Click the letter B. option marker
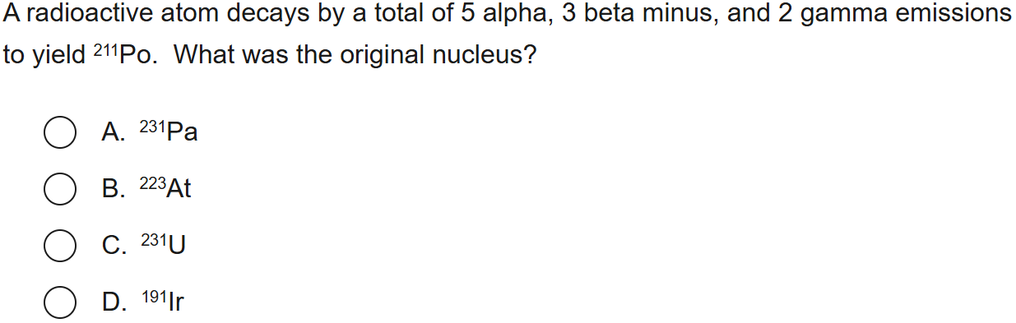The width and height of the screenshot is (1016, 323). pos(114,189)
